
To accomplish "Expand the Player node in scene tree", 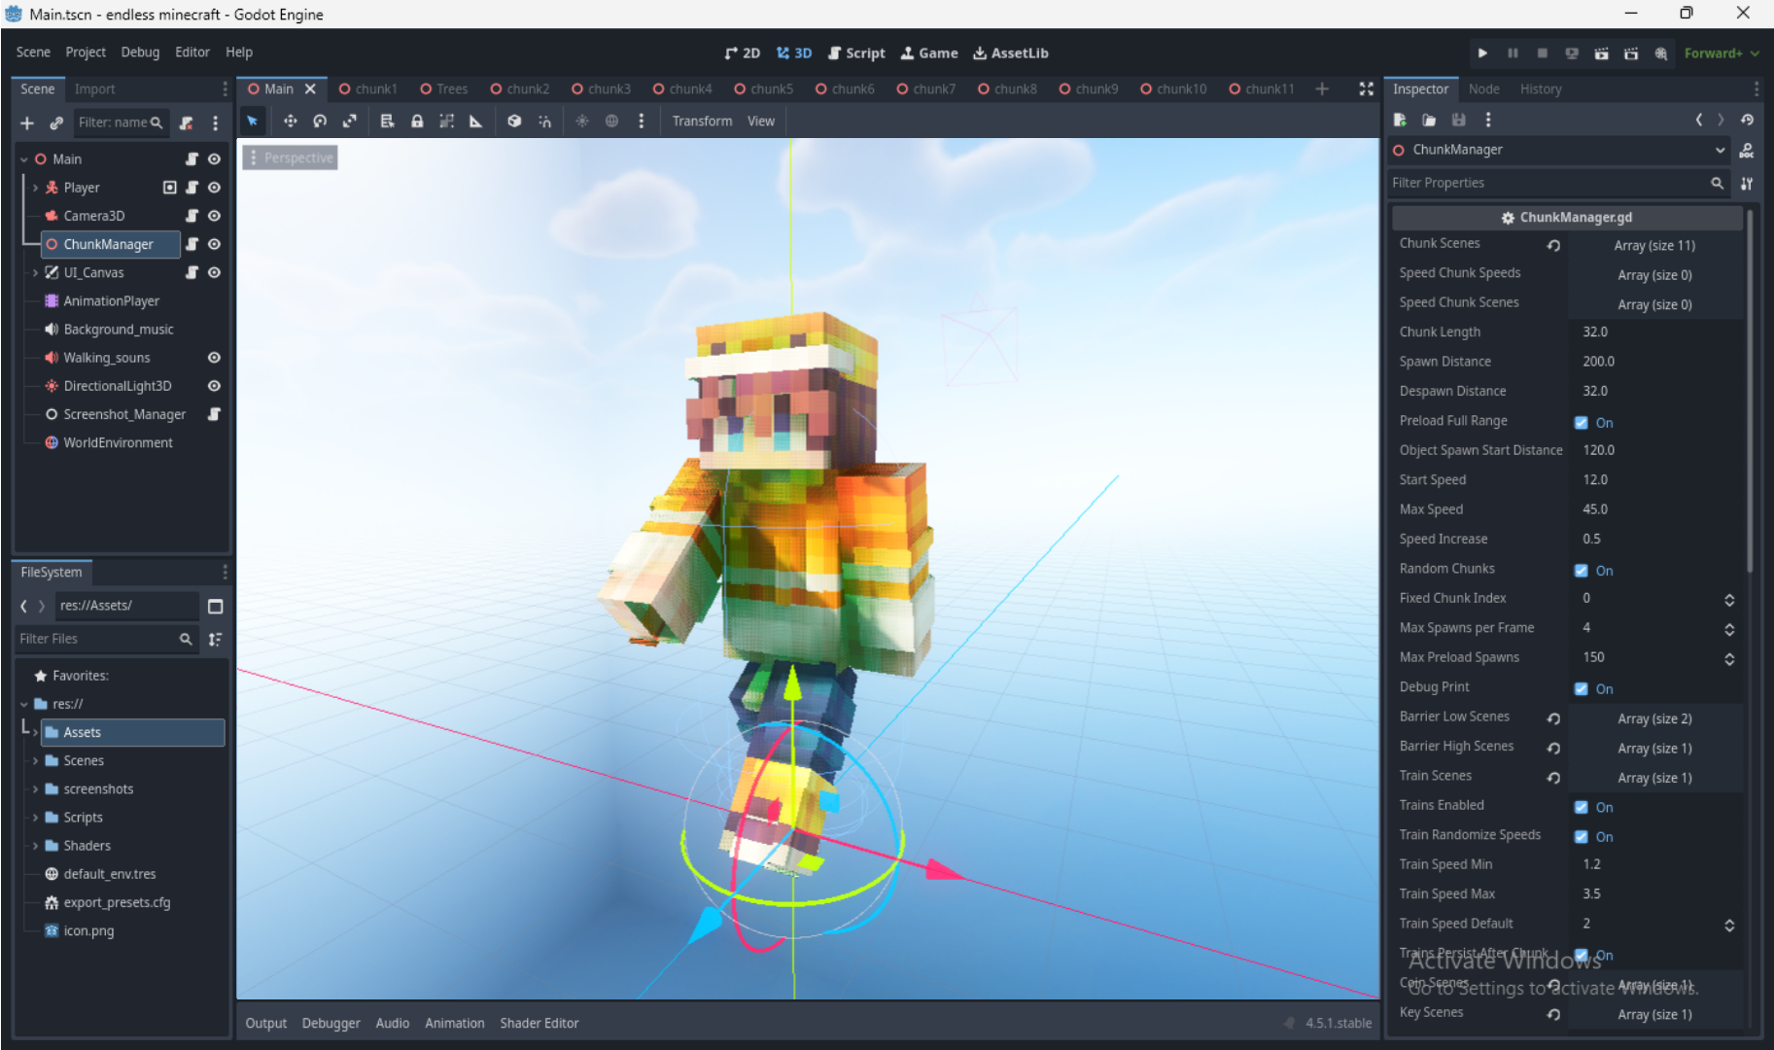I will tap(35, 188).
